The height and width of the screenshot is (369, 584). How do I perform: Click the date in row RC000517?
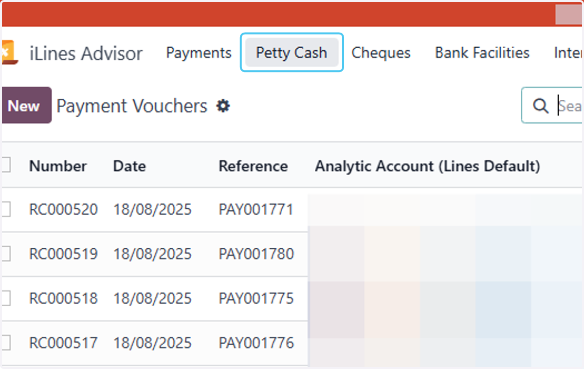pyautogui.click(x=152, y=343)
